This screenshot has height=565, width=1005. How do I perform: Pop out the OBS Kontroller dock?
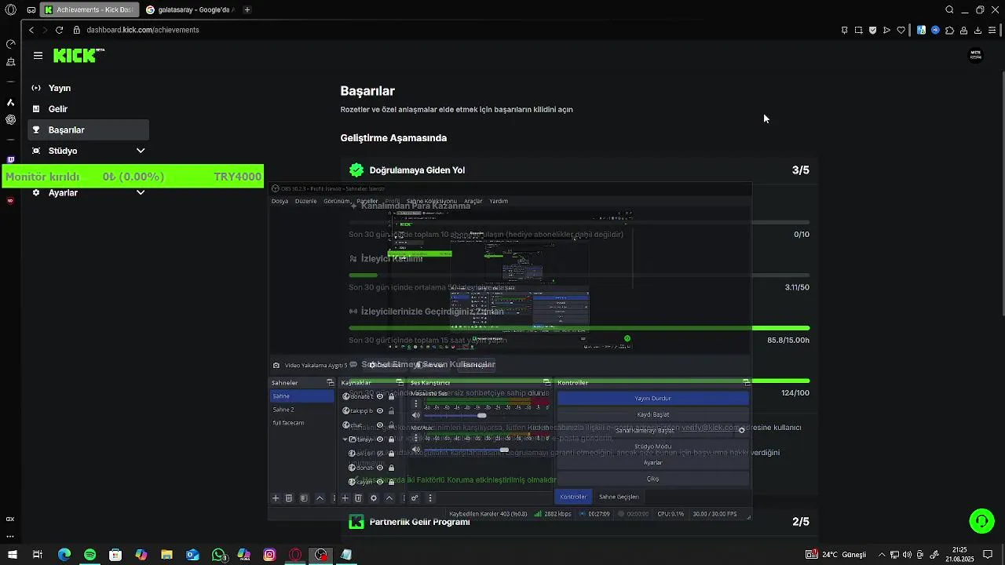[x=746, y=382]
